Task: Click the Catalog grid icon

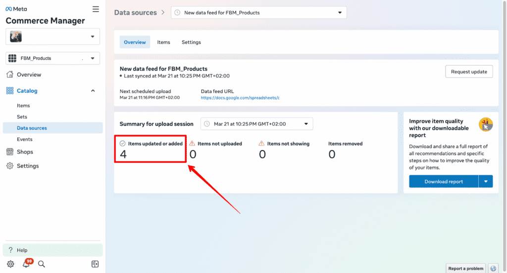Action: pyautogui.click(x=10, y=90)
